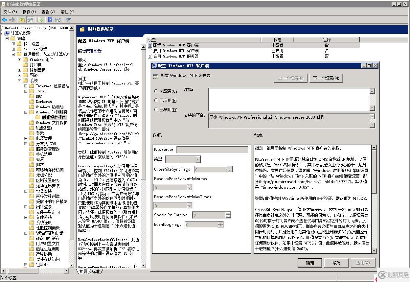Click the gray Forward arrow toolbar icon
The image size is (410, 282).
pyautogui.click(x=12, y=20)
